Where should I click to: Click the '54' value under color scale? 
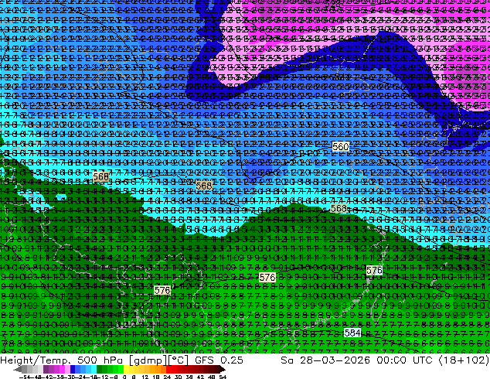pyautogui.click(x=223, y=377)
